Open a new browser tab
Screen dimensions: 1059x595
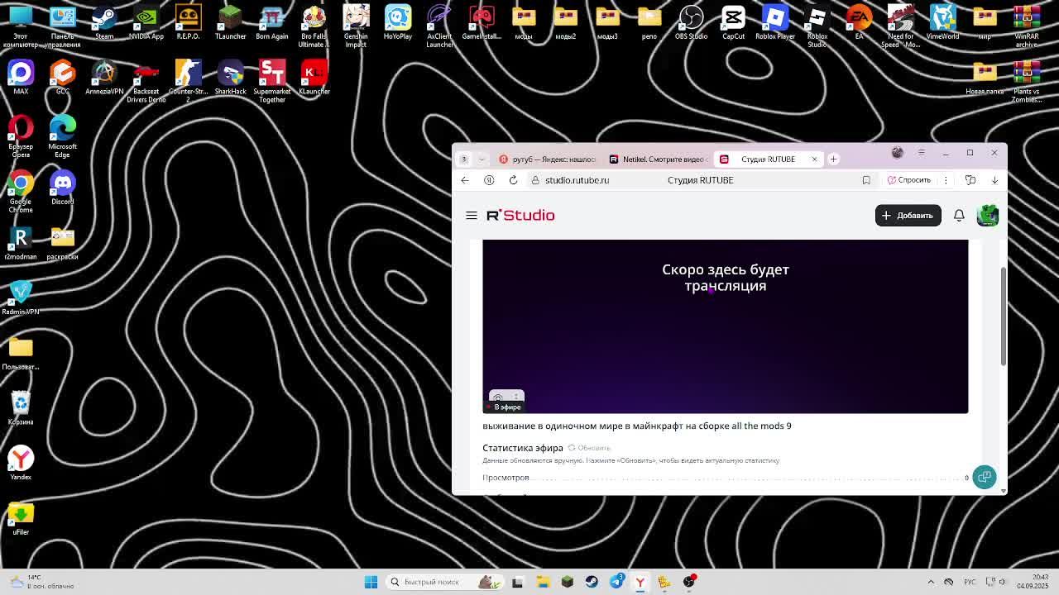833,159
